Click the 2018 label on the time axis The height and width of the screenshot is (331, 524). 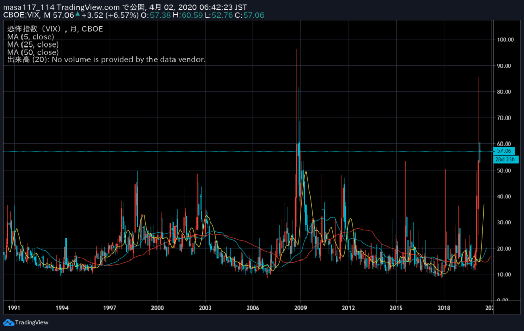[x=444, y=308]
